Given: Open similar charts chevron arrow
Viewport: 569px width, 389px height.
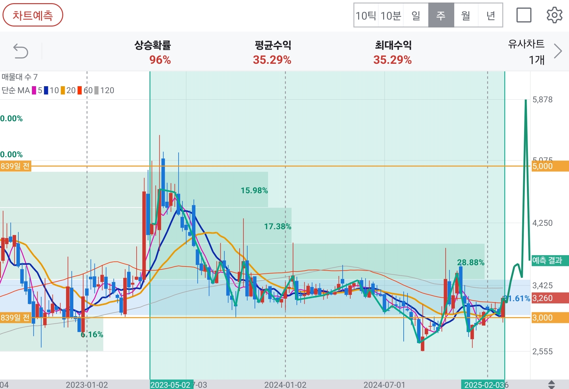Looking at the screenshot, I should (x=558, y=51).
